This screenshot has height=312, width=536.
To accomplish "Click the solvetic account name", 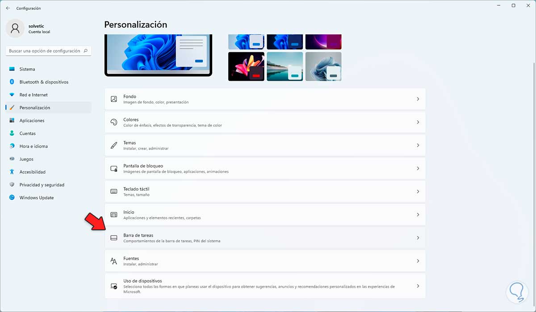I will click(37, 26).
